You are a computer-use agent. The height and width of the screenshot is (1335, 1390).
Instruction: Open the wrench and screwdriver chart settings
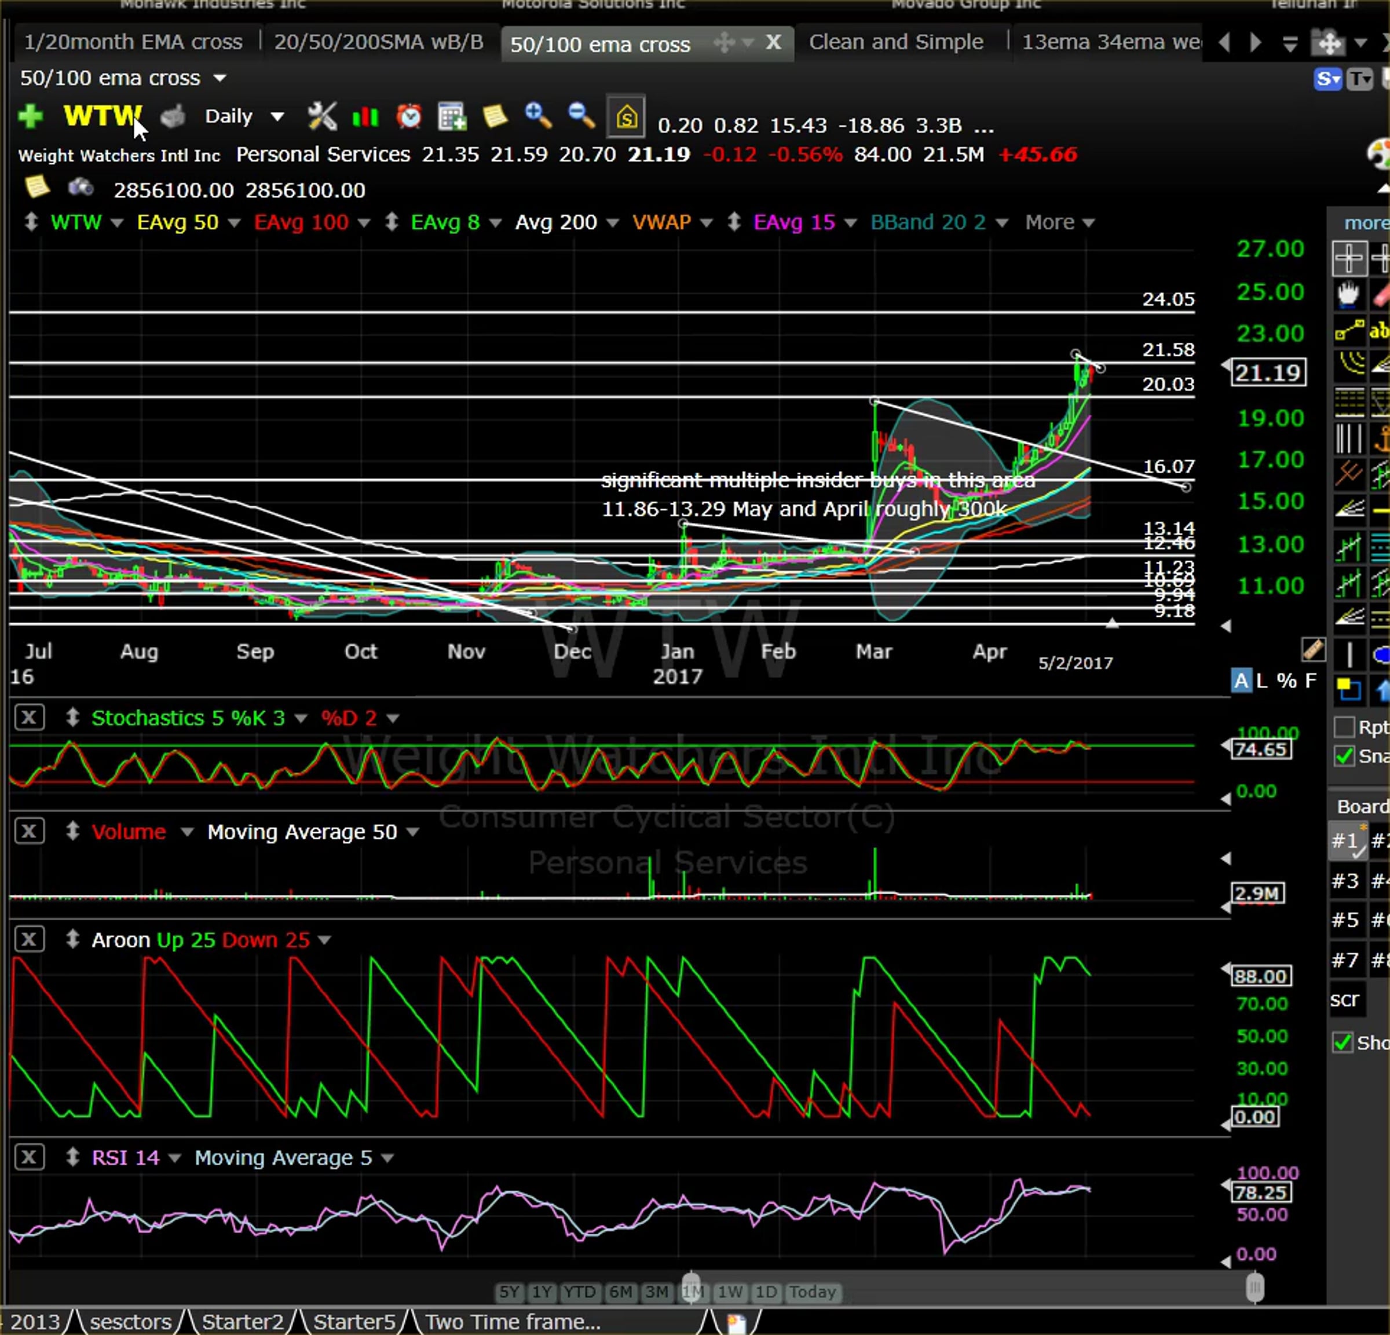pyautogui.click(x=322, y=116)
